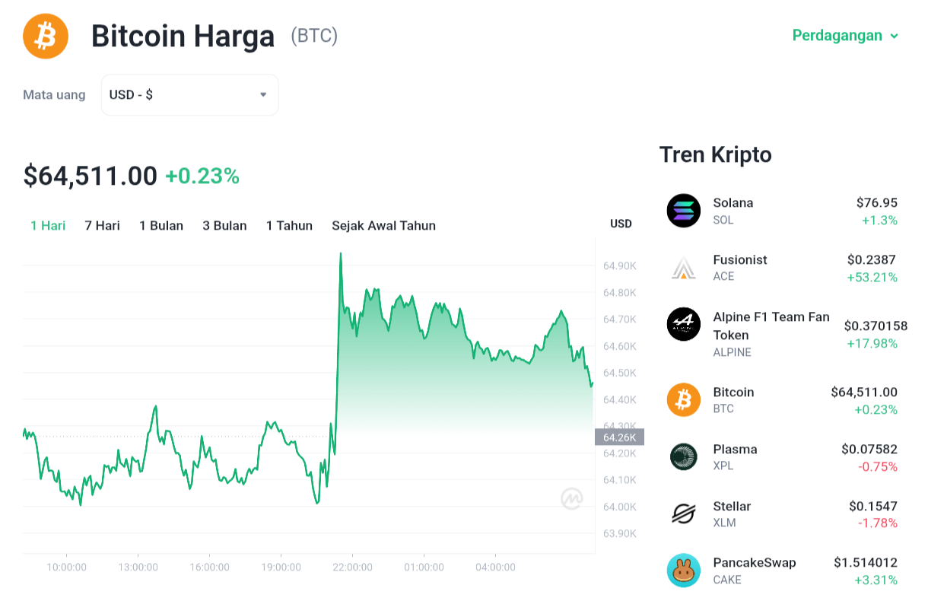Expand the Perdagangan menu
Viewport: 928px width, 604px height.
tap(845, 36)
